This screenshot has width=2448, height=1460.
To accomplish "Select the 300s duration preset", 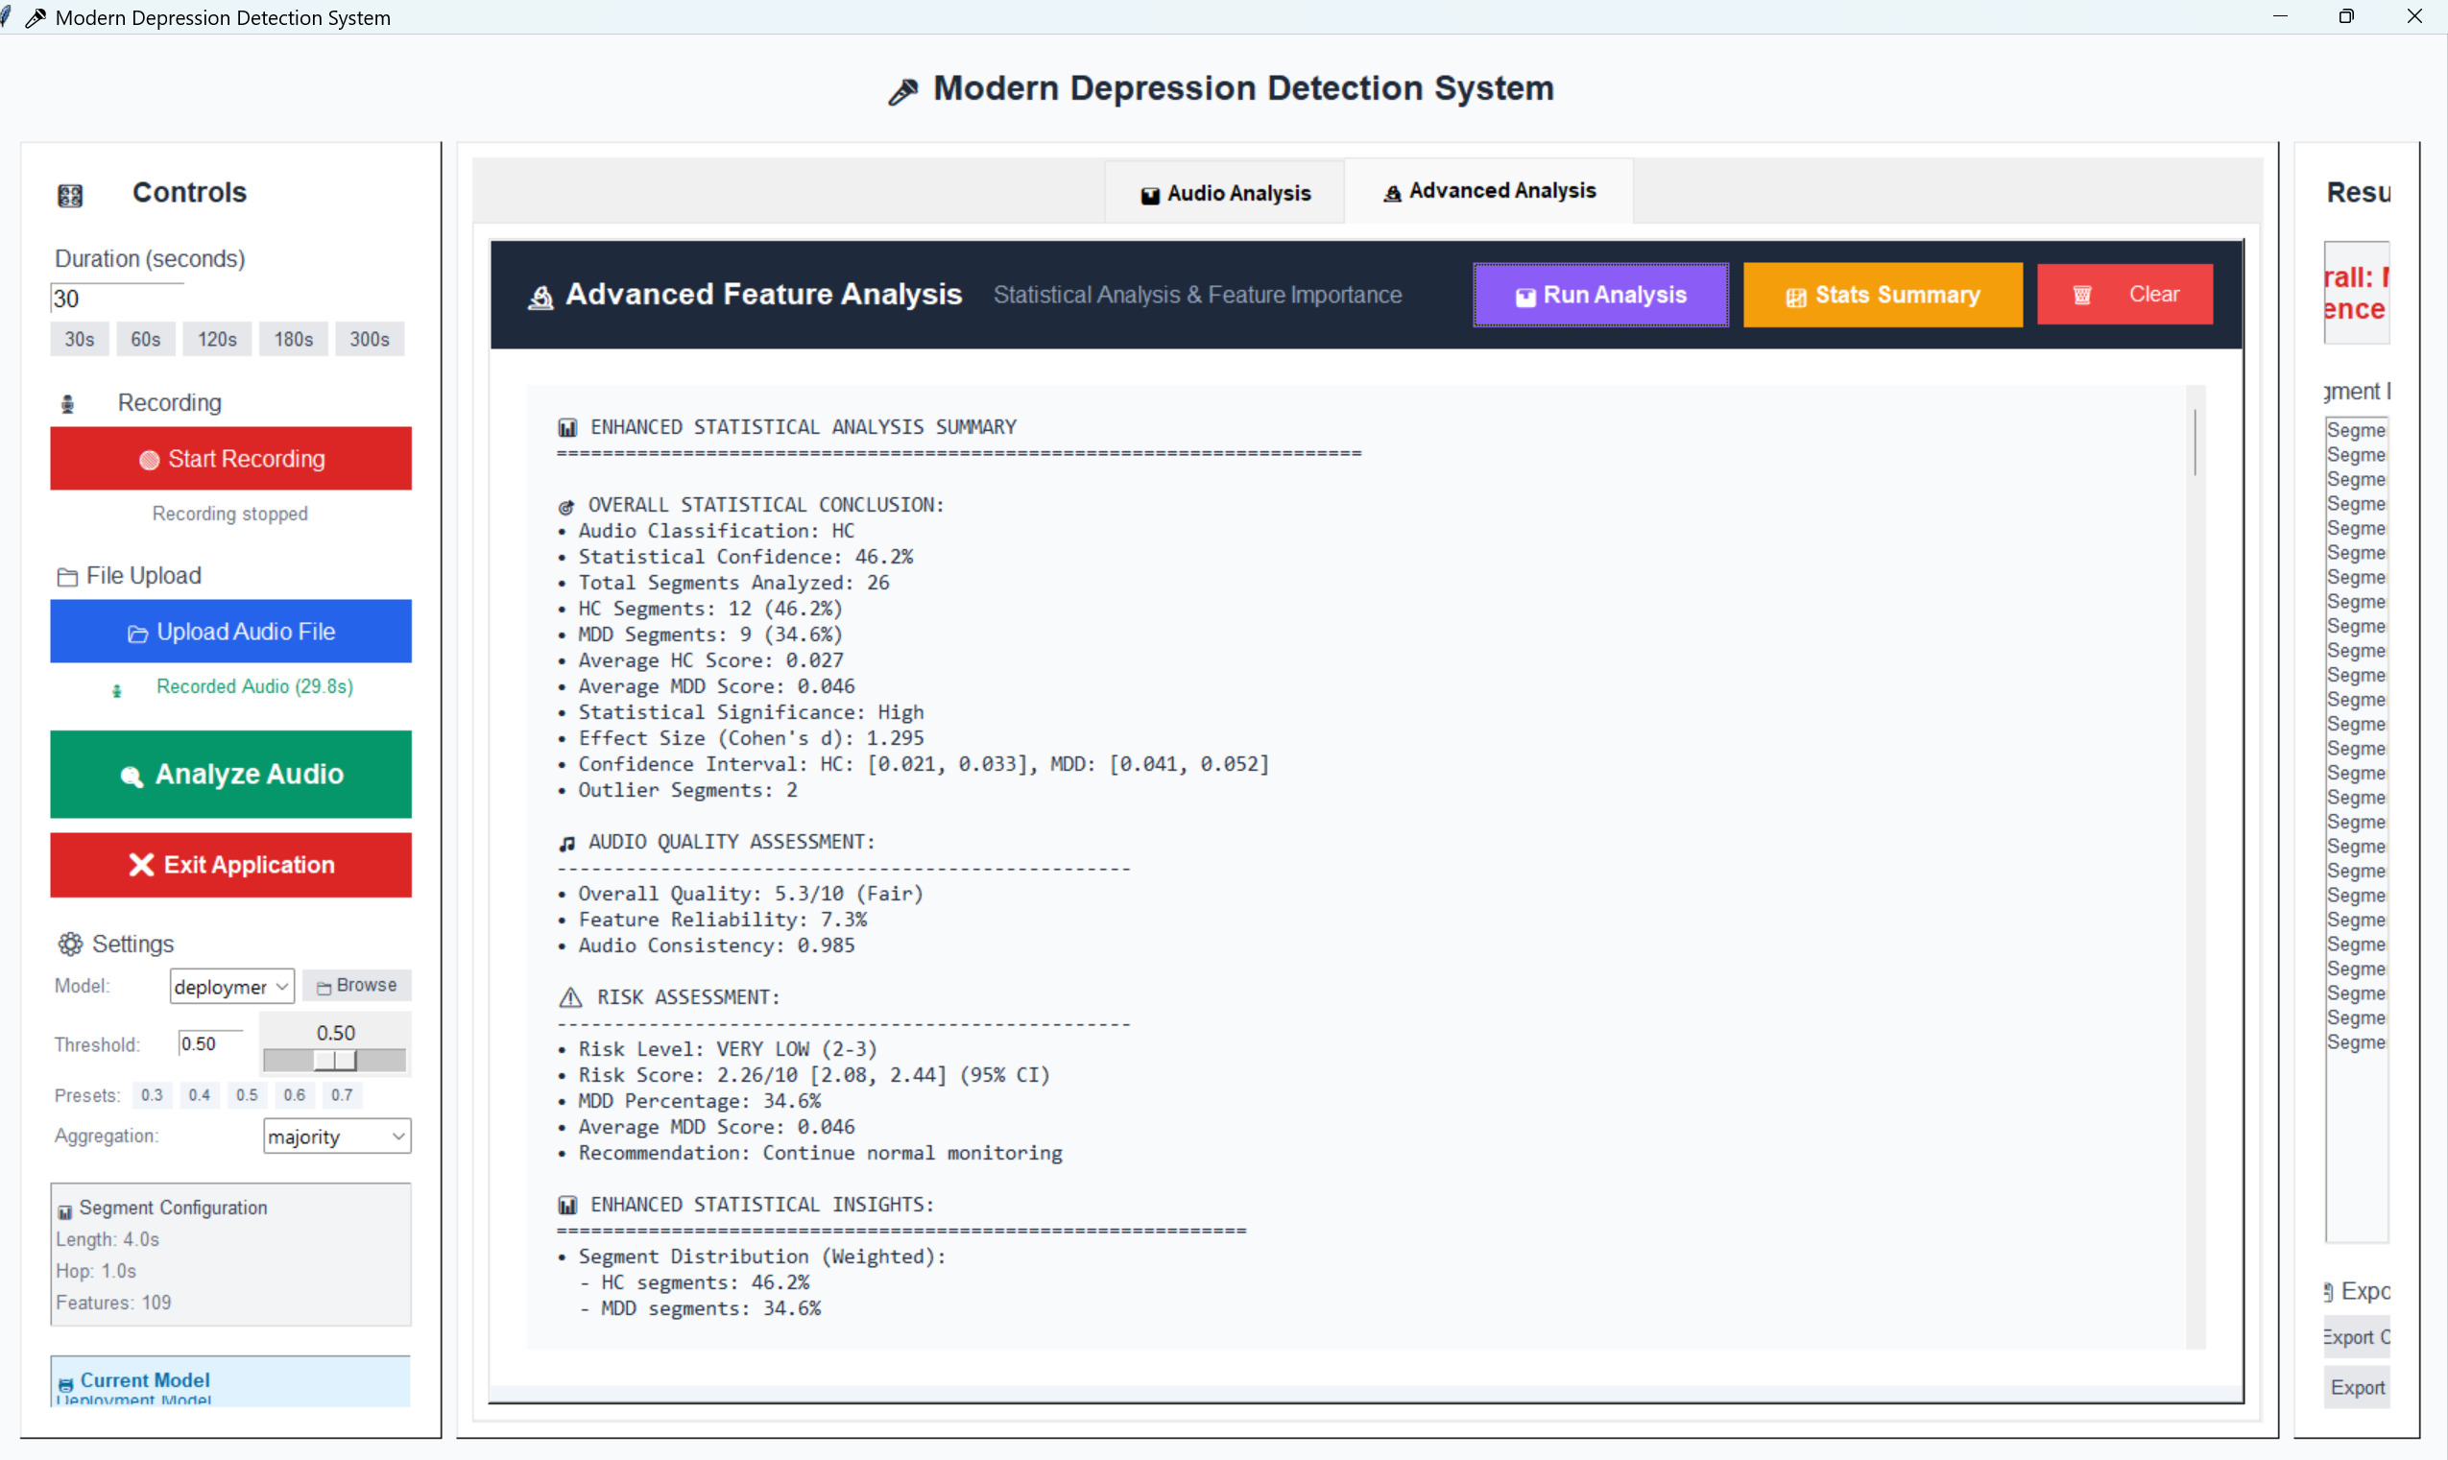I will pos(369,340).
